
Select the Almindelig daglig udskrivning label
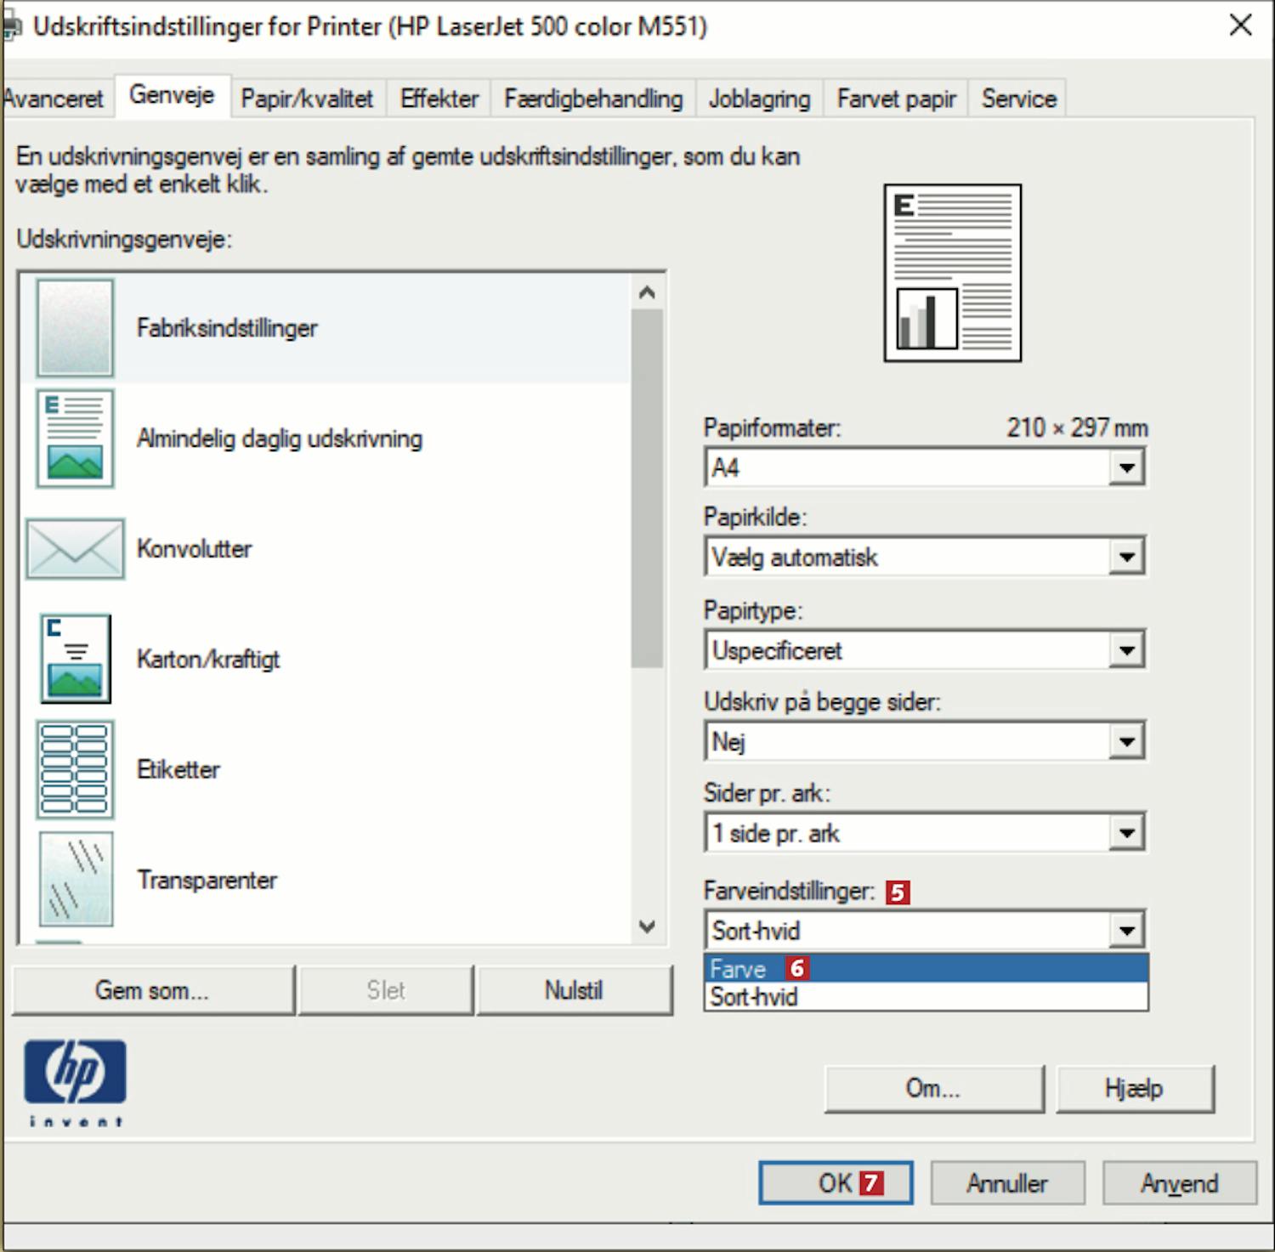[280, 439]
